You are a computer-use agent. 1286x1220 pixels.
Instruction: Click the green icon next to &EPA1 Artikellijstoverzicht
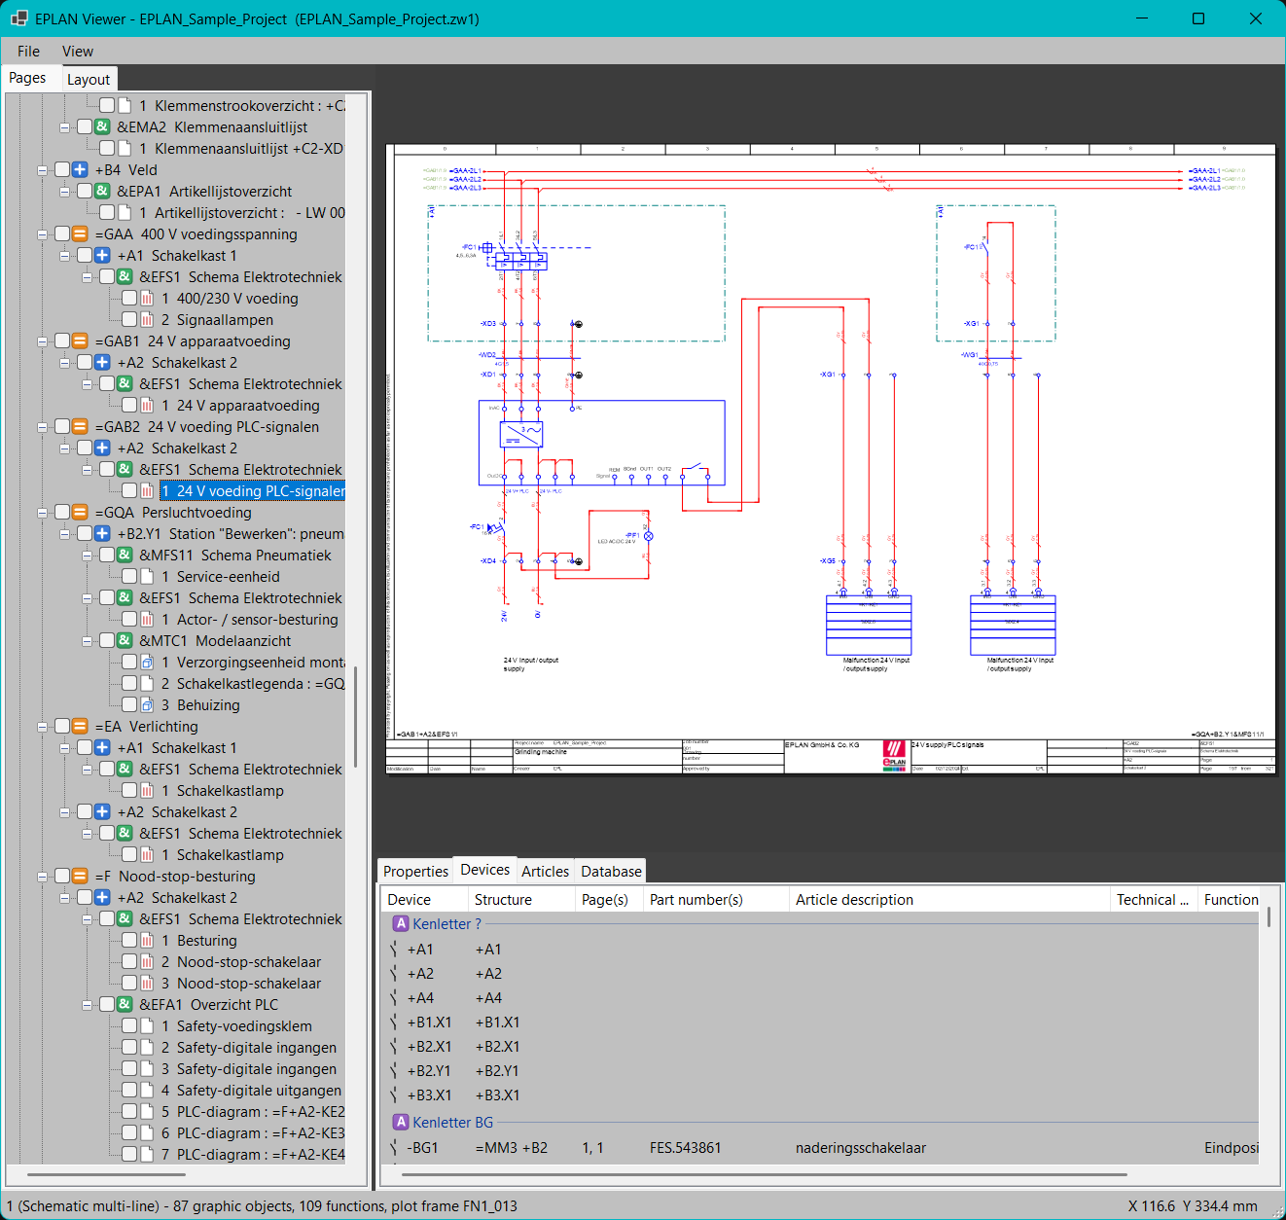(x=102, y=192)
